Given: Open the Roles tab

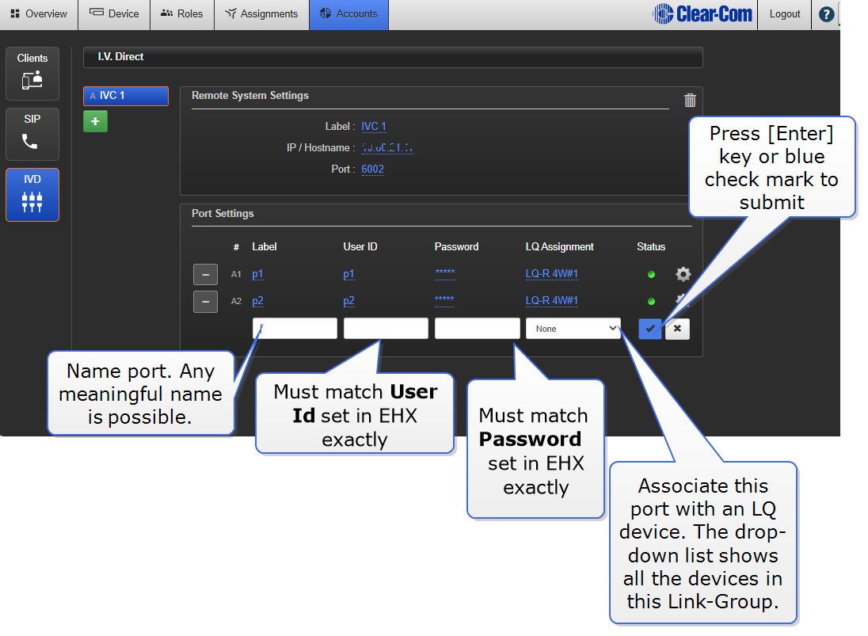Looking at the screenshot, I should point(182,13).
